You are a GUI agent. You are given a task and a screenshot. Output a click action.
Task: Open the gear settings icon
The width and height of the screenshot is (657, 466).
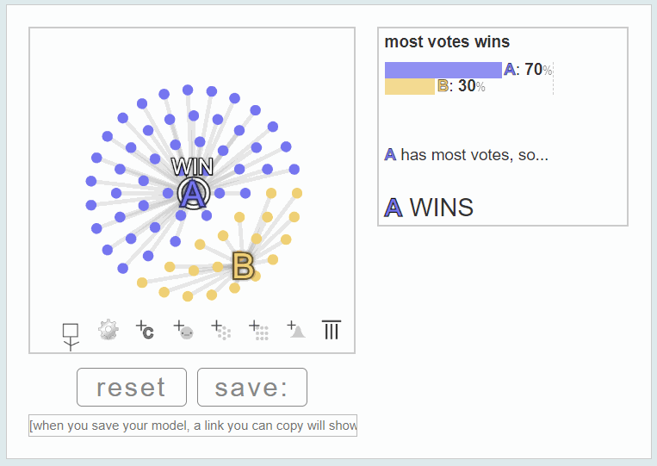pyautogui.click(x=108, y=330)
